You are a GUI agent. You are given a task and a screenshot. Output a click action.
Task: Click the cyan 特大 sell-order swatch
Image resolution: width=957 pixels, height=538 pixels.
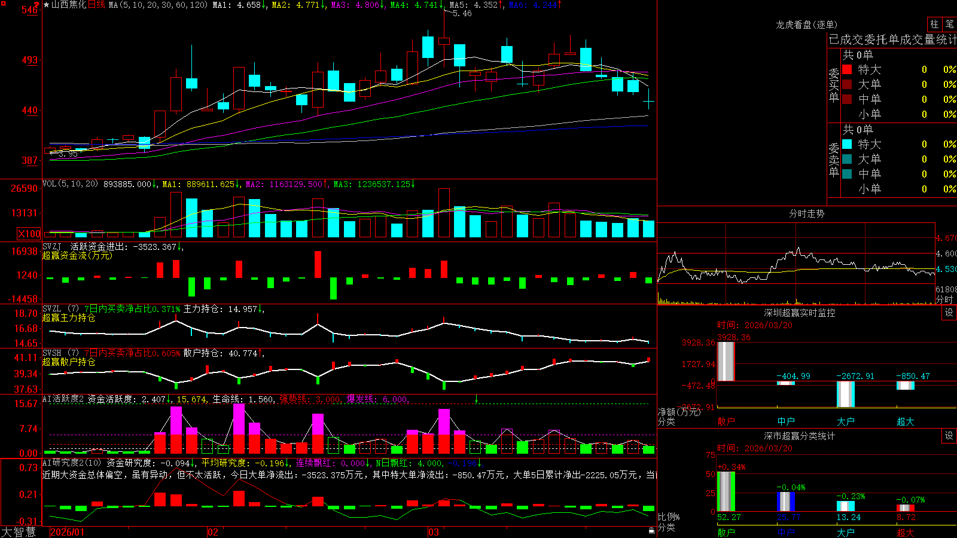tap(847, 144)
